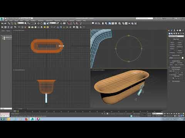Toggle Angle Snap
The width and height of the screenshot is (185, 138).
(x=71, y=23)
